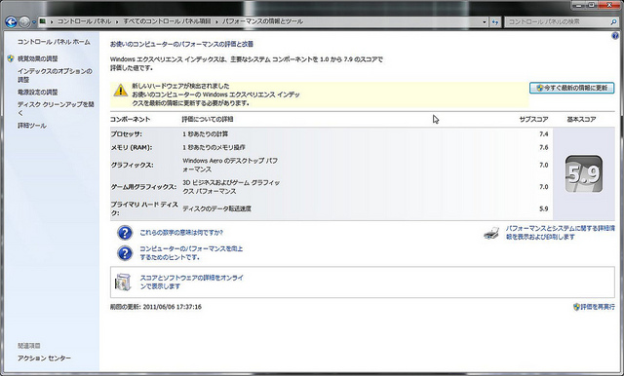The height and width of the screenshot is (376, 624).
Task: Close the window with the red X button
Action: (608, 5)
